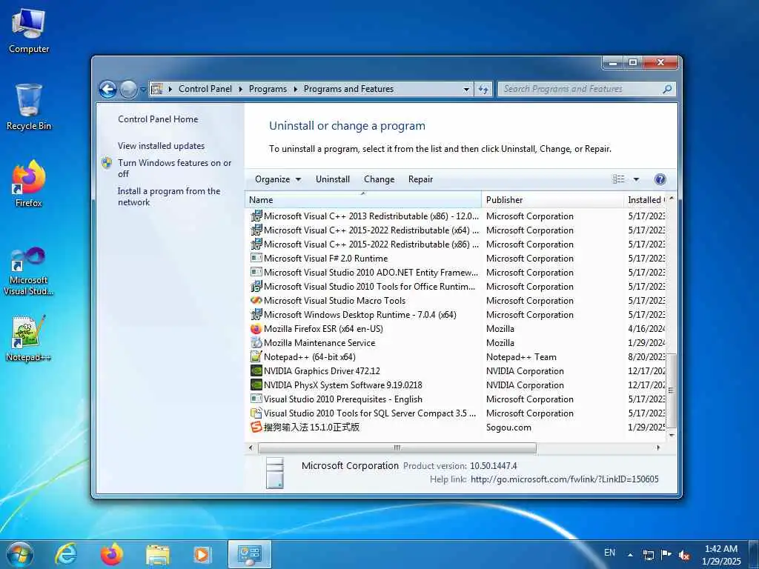
Task: Click the scroll right arrow of list
Action: (658, 448)
